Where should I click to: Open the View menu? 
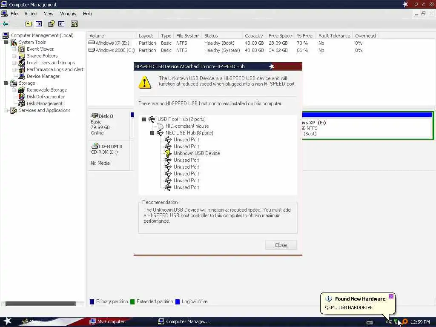pos(49,14)
